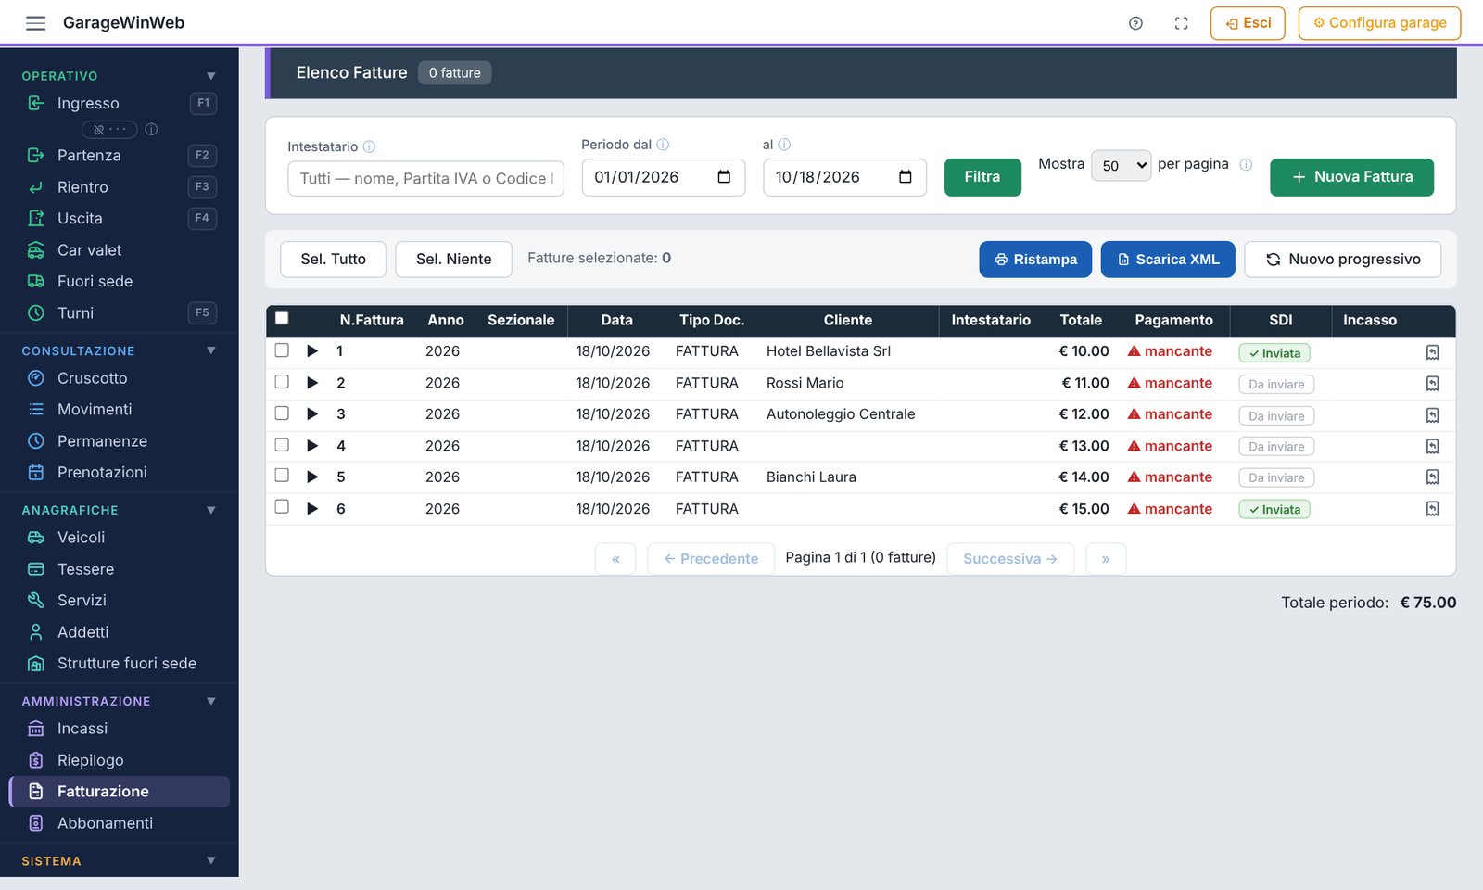Image resolution: width=1483 pixels, height=890 pixels.
Task: Click the info icon beside the al label
Action: click(x=784, y=145)
